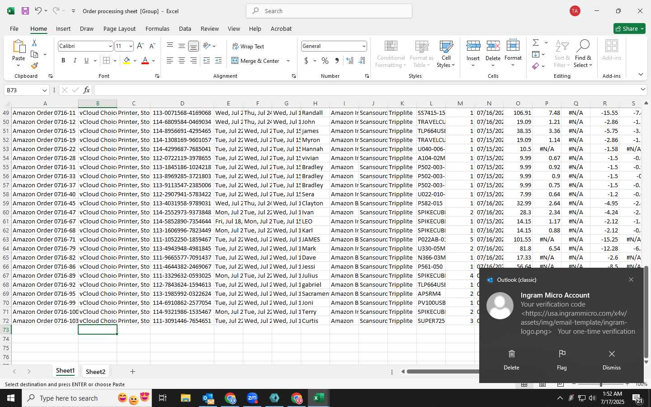Expand Merge & Center dropdown arrow
The width and height of the screenshot is (651, 407).
click(x=288, y=61)
